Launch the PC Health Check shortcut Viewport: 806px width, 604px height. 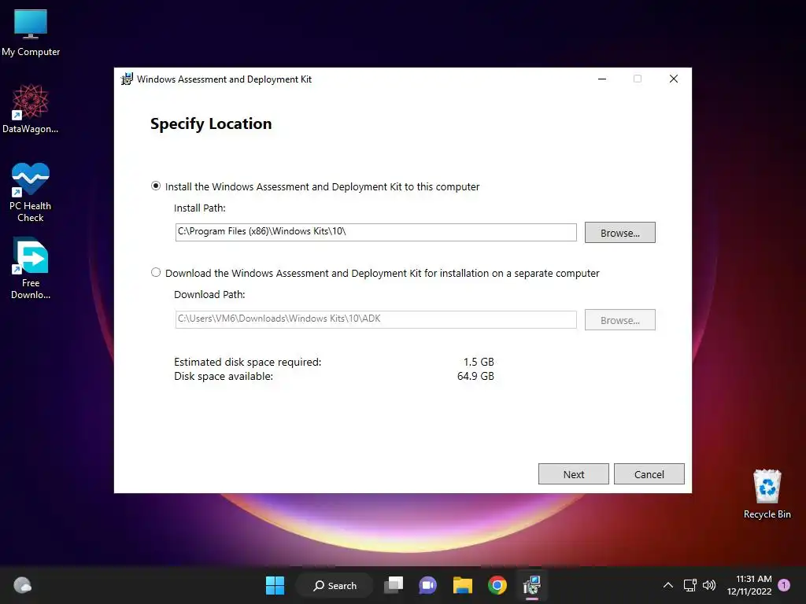[31, 193]
